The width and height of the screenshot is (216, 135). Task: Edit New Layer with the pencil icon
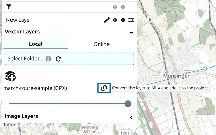[107, 20]
